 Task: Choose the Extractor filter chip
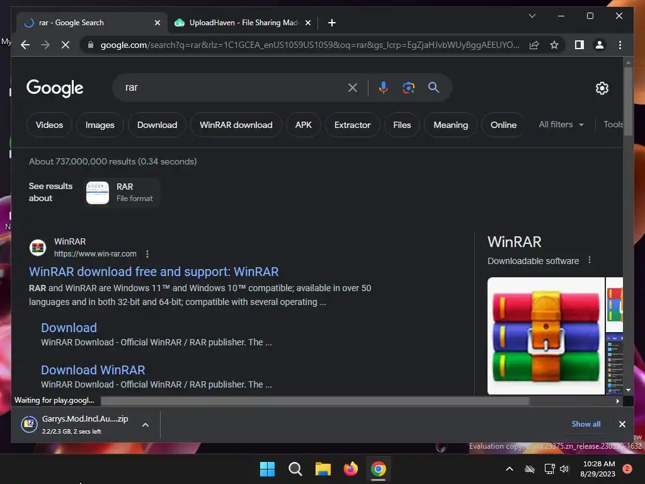point(353,125)
